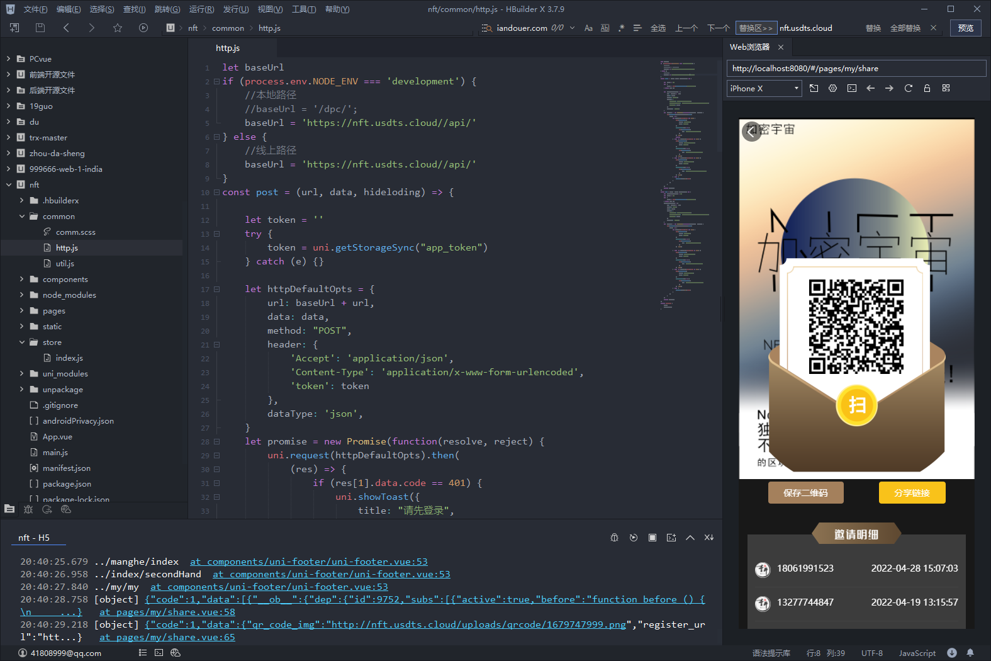The image size is (991, 661).
Task: Fold the header object at line 21
Action: click(216, 344)
